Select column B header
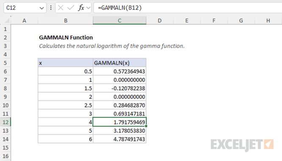Image resolution: width=282 pixels, height=161 pixels. click(66, 20)
